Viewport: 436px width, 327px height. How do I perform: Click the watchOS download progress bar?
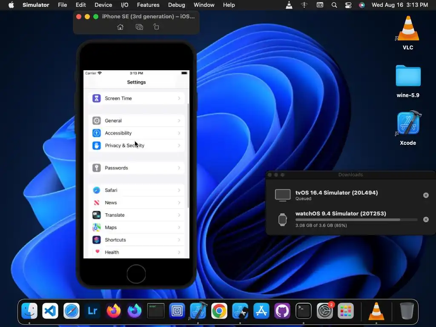[x=356, y=220]
